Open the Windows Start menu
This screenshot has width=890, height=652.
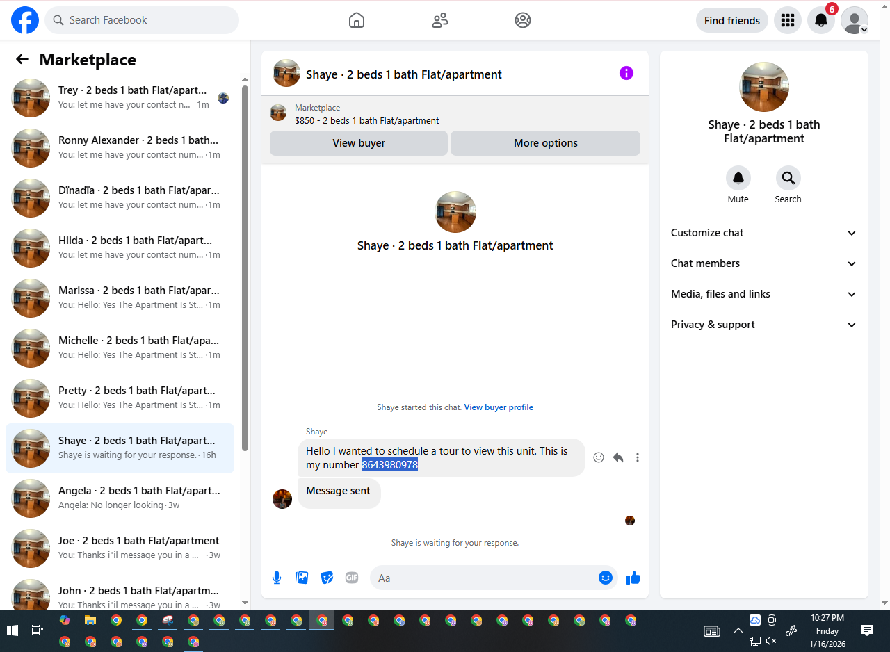click(12, 630)
